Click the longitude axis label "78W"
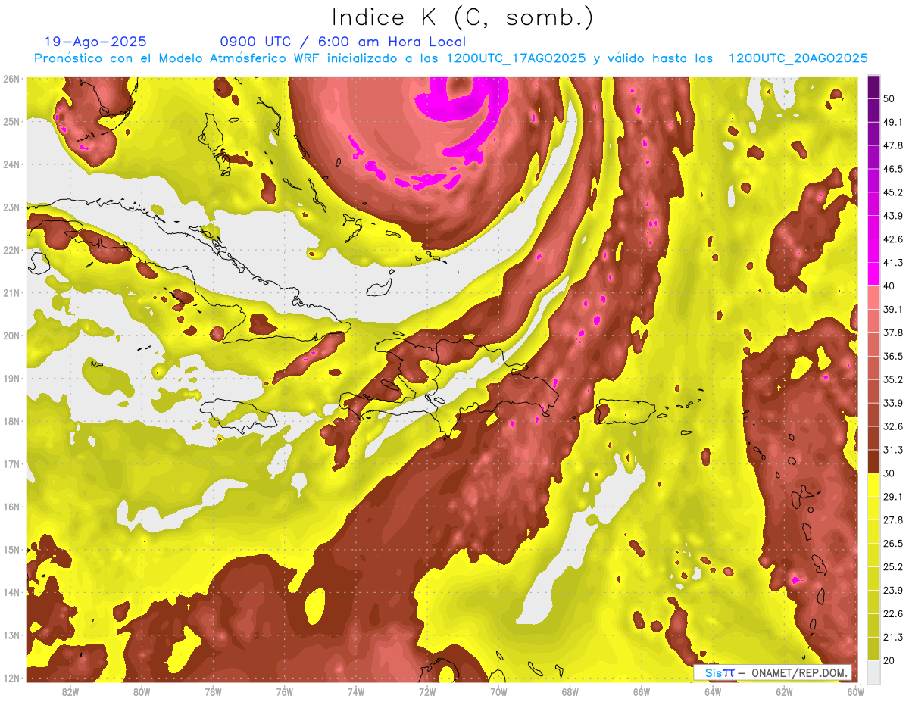Image resolution: width=909 pixels, height=702 pixels. point(214,692)
